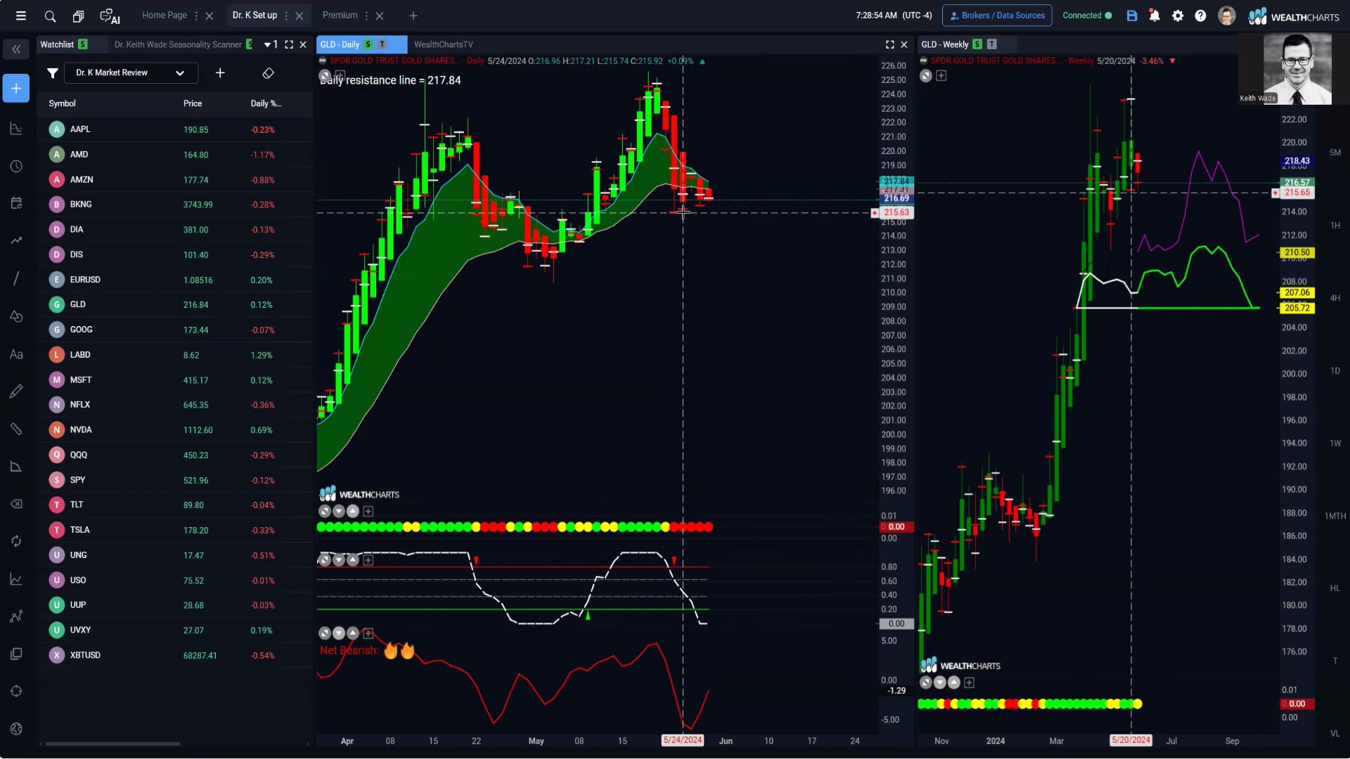Filter the watchlist with funnel icon
Screen dimensions: 1350x759
coord(52,73)
